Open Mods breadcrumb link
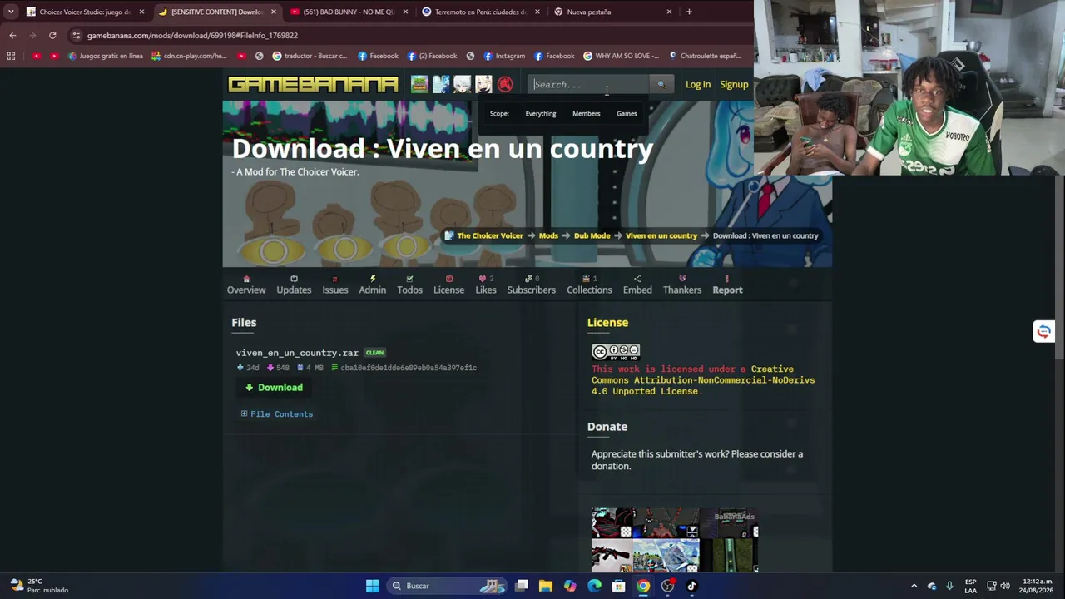 coord(548,235)
